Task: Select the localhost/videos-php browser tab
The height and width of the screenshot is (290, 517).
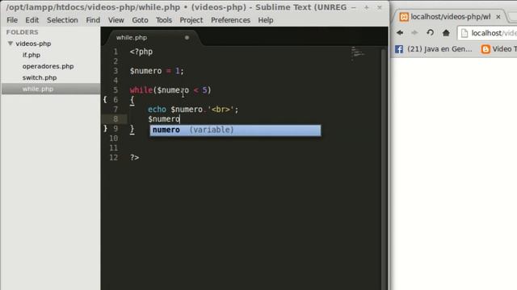Action: [x=451, y=17]
